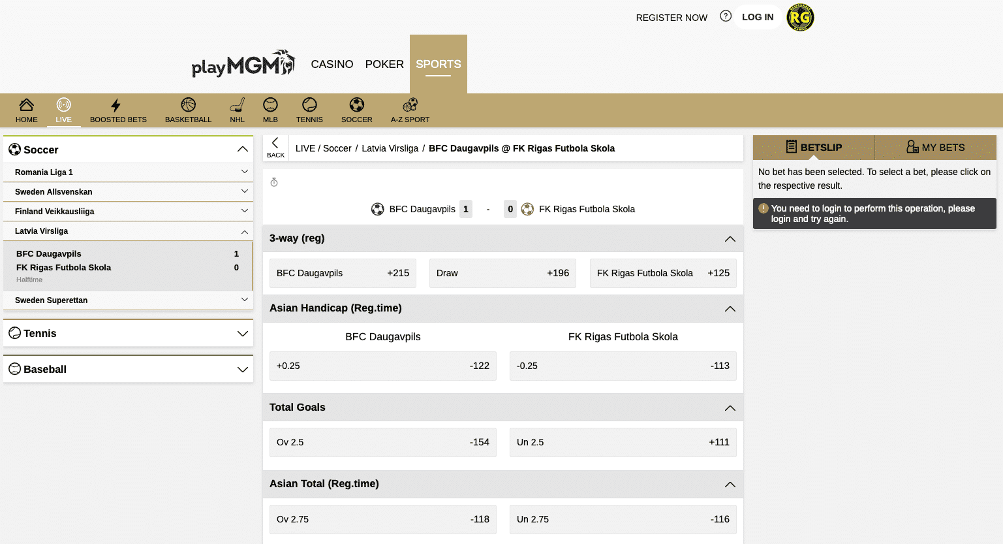Viewport: 1003px width, 544px height.
Task: Click the BFC Daugavpils team ball icon
Action: pyautogui.click(x=377, y=209)
